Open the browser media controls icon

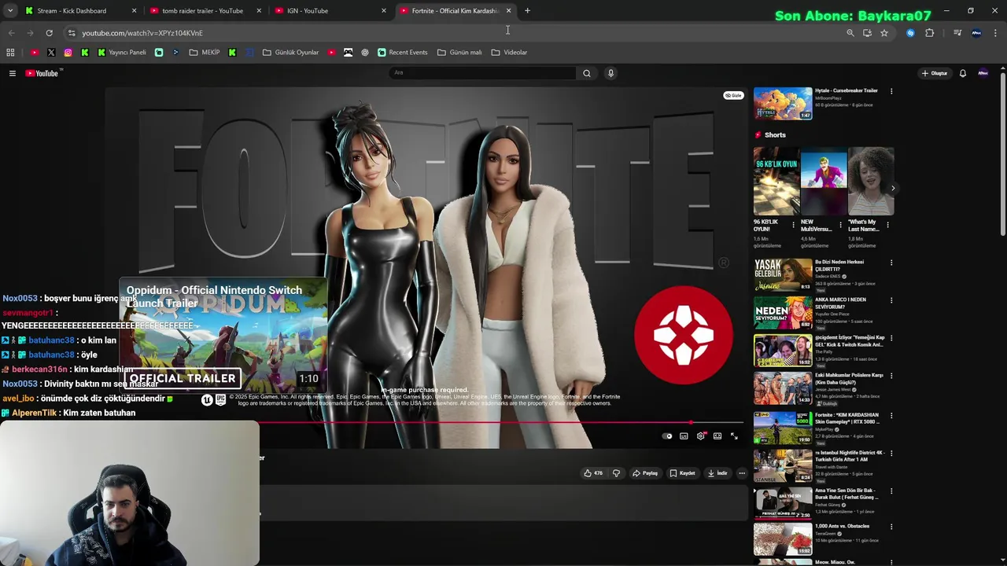point(957,33)
